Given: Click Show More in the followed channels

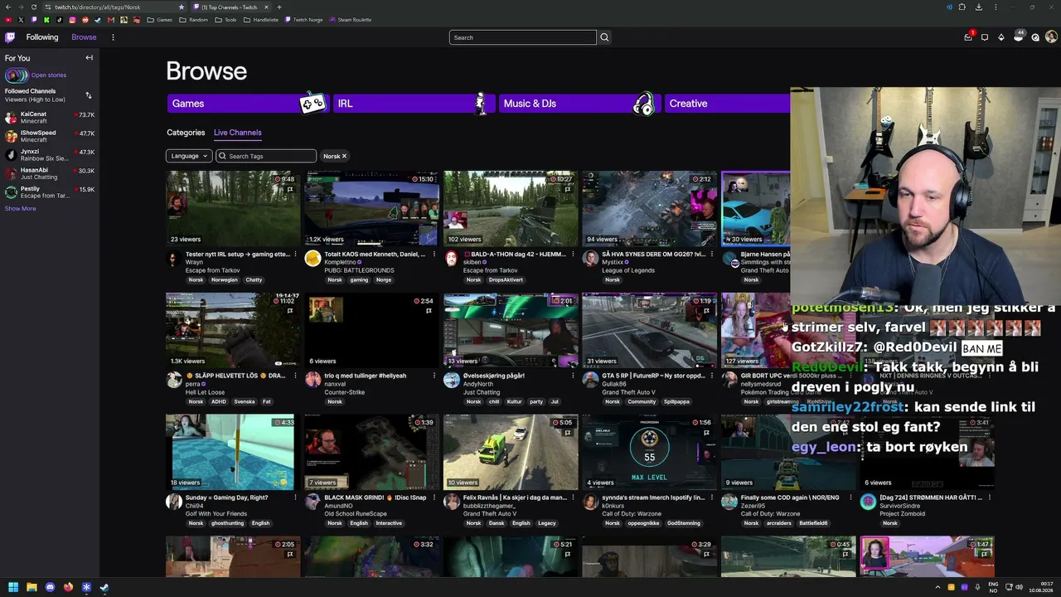Looking at the screenshot, I should [21, 209].
